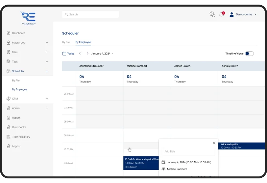Image resolution: width=267 pixels, height=183 pixels.
Task: Click Logout in the sidebar
Action: coord(16,146)
